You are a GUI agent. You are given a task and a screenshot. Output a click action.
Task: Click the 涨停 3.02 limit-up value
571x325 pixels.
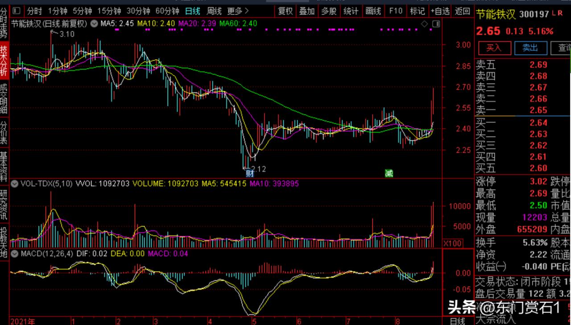point(538,182)
